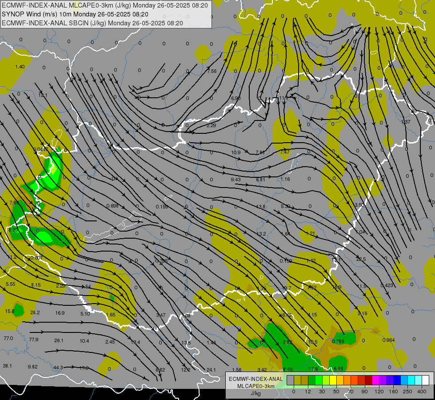Image resolution: width=435 pixels, height=400 pixels.
Task: Click the map value '77.9'
Action: click(34, 340)
